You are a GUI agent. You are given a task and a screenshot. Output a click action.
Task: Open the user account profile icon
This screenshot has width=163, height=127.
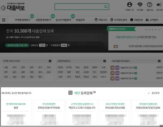tap(129, 5)
